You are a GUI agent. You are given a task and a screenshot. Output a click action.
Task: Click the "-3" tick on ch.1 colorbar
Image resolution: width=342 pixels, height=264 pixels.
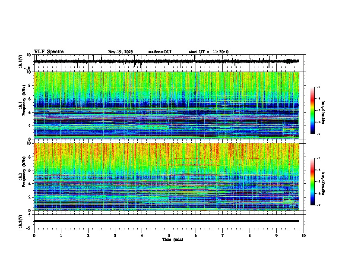318,87
